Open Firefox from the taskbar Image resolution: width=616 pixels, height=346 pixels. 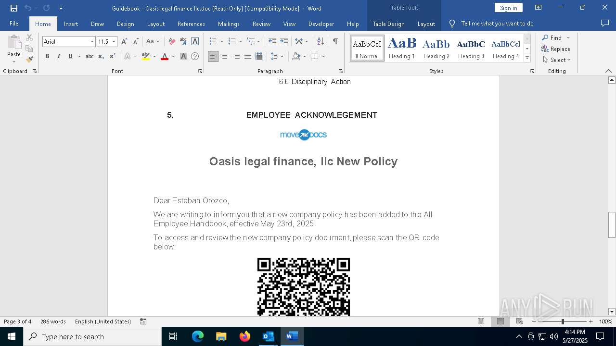(245, 336)
